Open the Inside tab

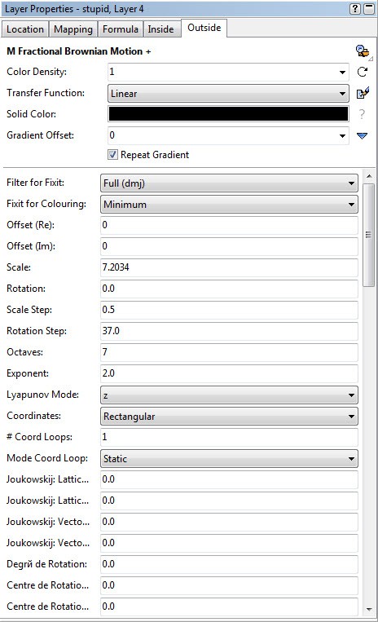point(160,29)
